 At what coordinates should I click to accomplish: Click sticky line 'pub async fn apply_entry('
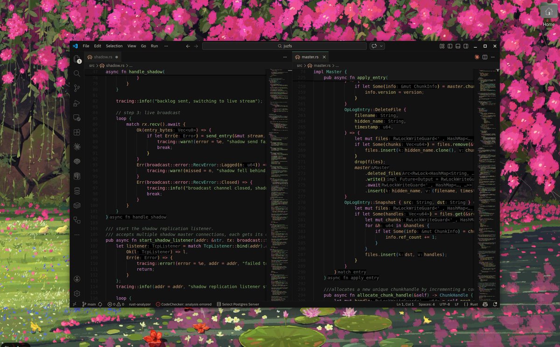click(x=356, y=77)
